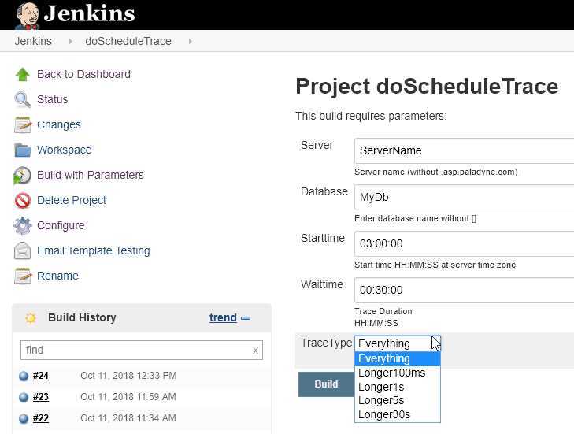Click the Configure gear icon
The height and width of the screenshot is (434, 574).
click(23, 225)
